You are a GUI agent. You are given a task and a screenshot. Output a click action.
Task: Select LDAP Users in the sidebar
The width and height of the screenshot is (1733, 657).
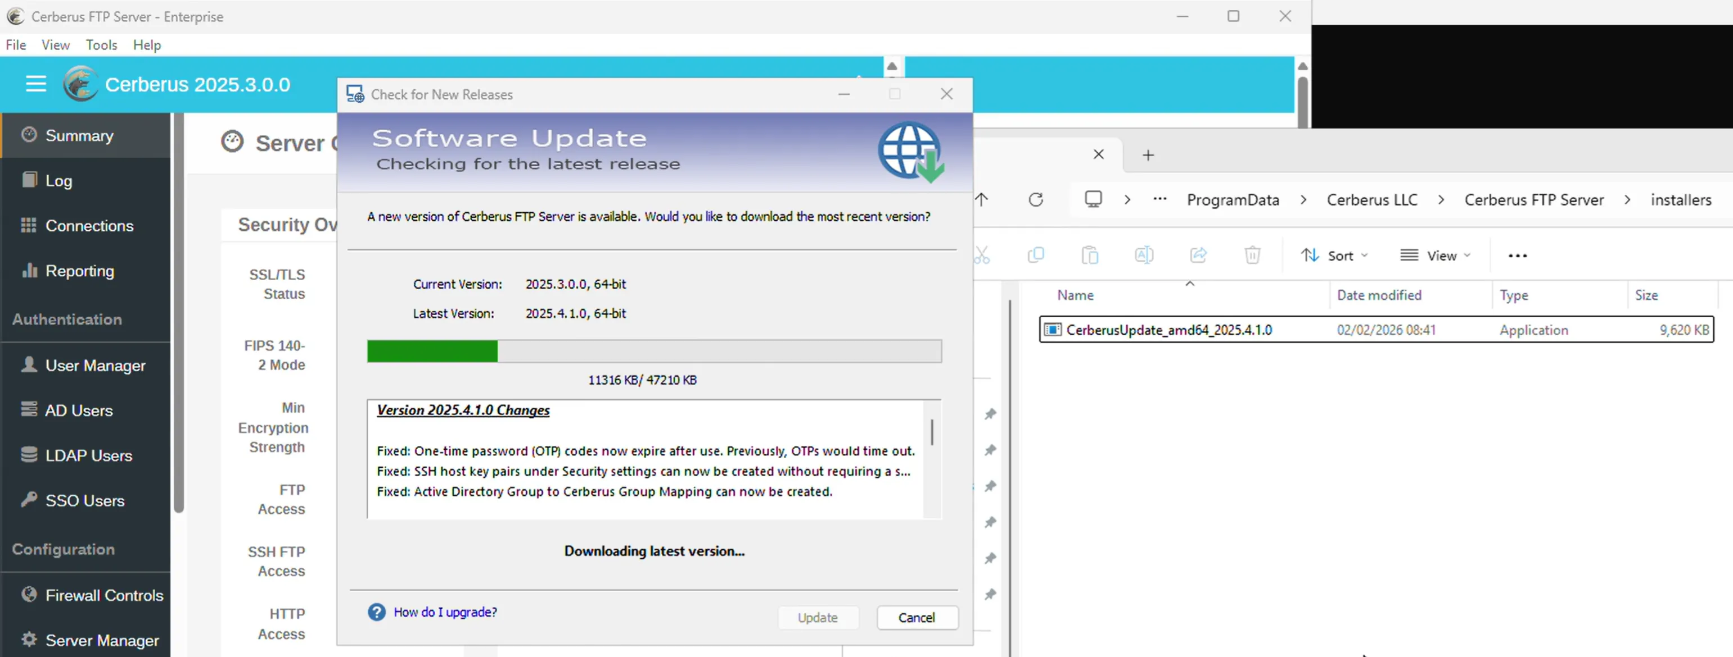click(88, 455)
